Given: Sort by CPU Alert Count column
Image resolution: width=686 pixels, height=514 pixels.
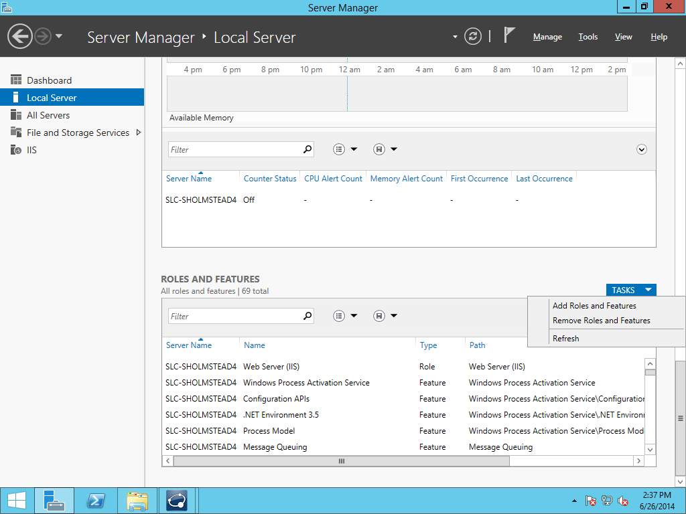Looking at the screenshot, I should point(334,178).
